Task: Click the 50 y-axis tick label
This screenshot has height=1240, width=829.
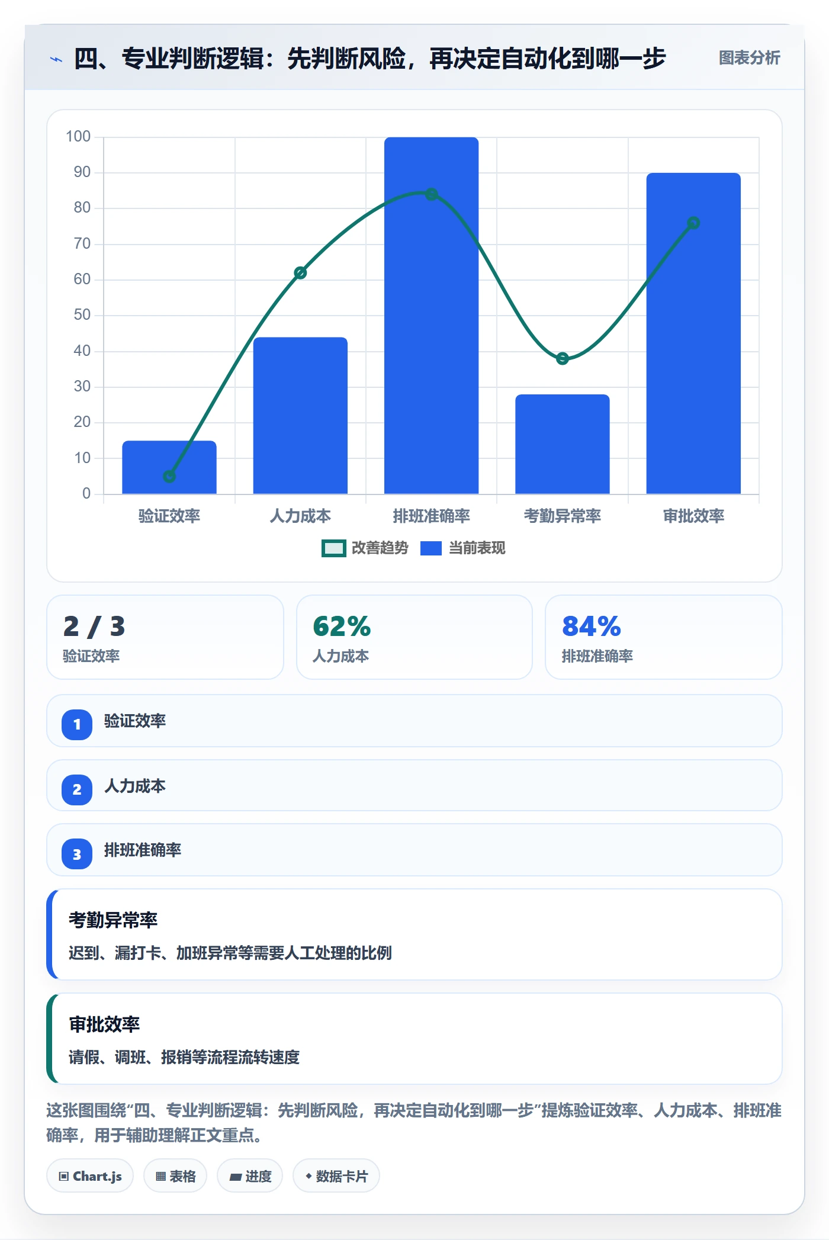Action: (x=82, y=315)
